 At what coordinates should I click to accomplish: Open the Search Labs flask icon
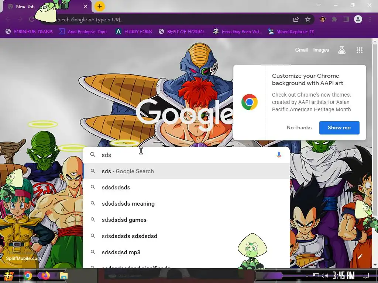coord(342,50)
